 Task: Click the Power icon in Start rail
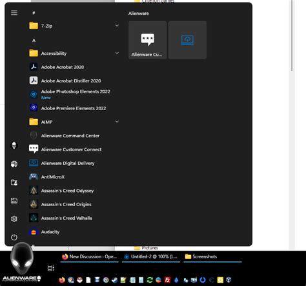click(14, 237)
